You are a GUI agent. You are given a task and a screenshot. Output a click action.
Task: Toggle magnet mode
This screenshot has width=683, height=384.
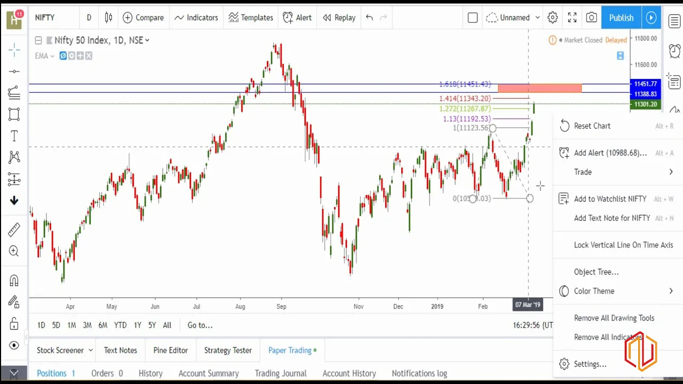point(14,281)
